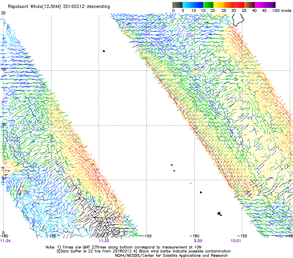293x258 pixels.
Task: Click the magenta 40-45 knots legend swatch
Action: point(260,5)
